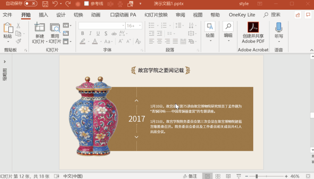Expand quick access toolbar customization dropdown
This screenshot has width=314, height=179.
(x=140, y=4)
